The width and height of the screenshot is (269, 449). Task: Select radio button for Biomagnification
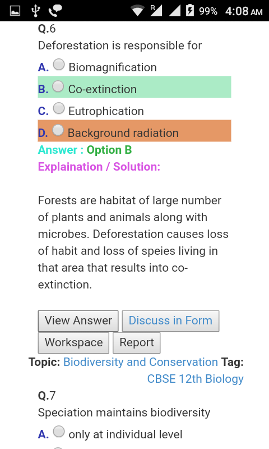[x=59, y=65]
